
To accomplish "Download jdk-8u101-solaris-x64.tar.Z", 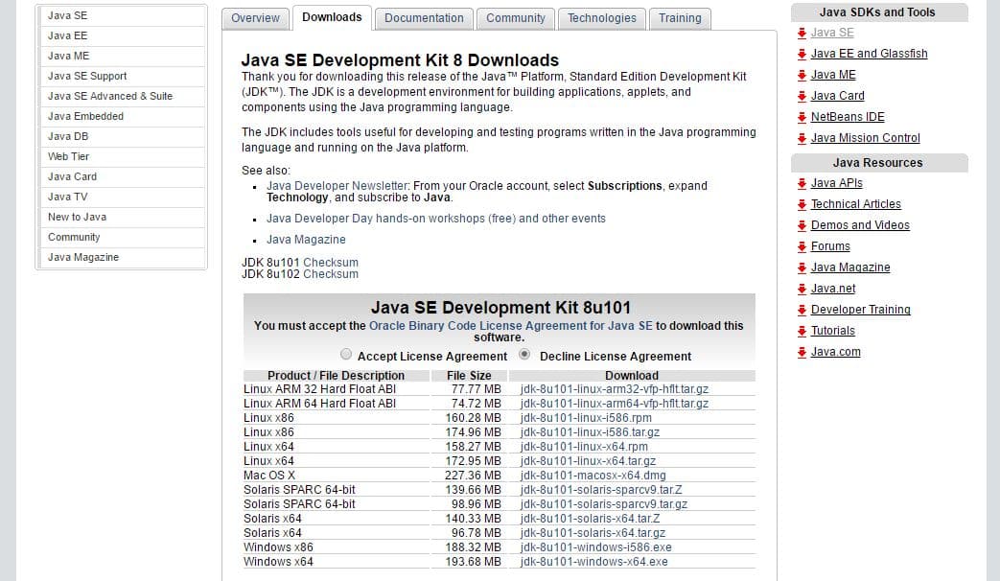I will pyautogui.click(x=590, y=519).
